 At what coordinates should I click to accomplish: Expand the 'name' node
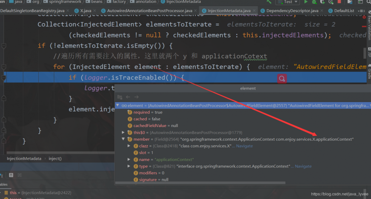click(x=129, y=159)
